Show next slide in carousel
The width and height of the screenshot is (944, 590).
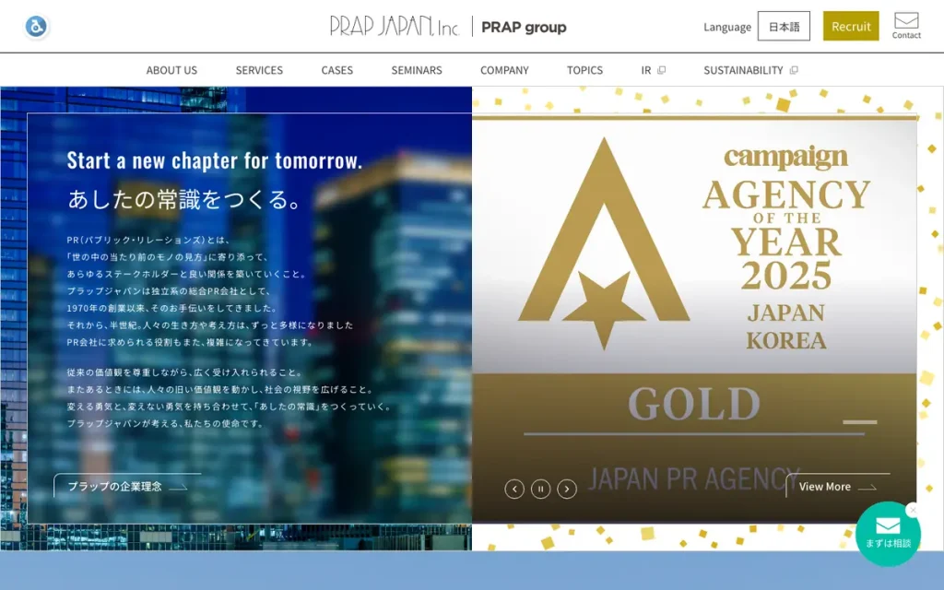coord(567,489)
